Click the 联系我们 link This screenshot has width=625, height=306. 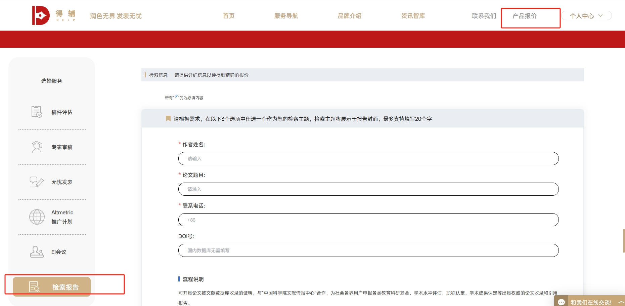click(x=484, y=15)
